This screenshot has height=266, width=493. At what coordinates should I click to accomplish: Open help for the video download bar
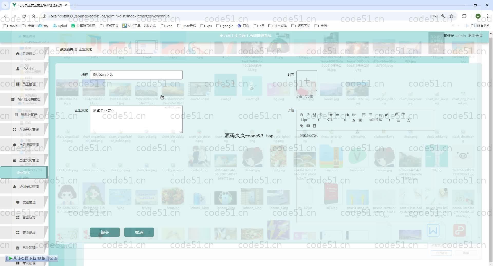coord(51,258)
